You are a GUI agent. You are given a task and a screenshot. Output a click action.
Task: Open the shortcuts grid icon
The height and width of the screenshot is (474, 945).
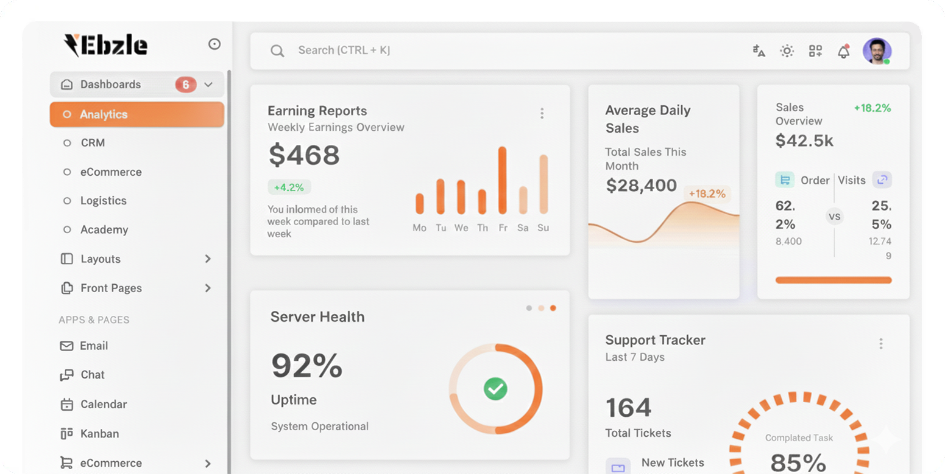815,51
